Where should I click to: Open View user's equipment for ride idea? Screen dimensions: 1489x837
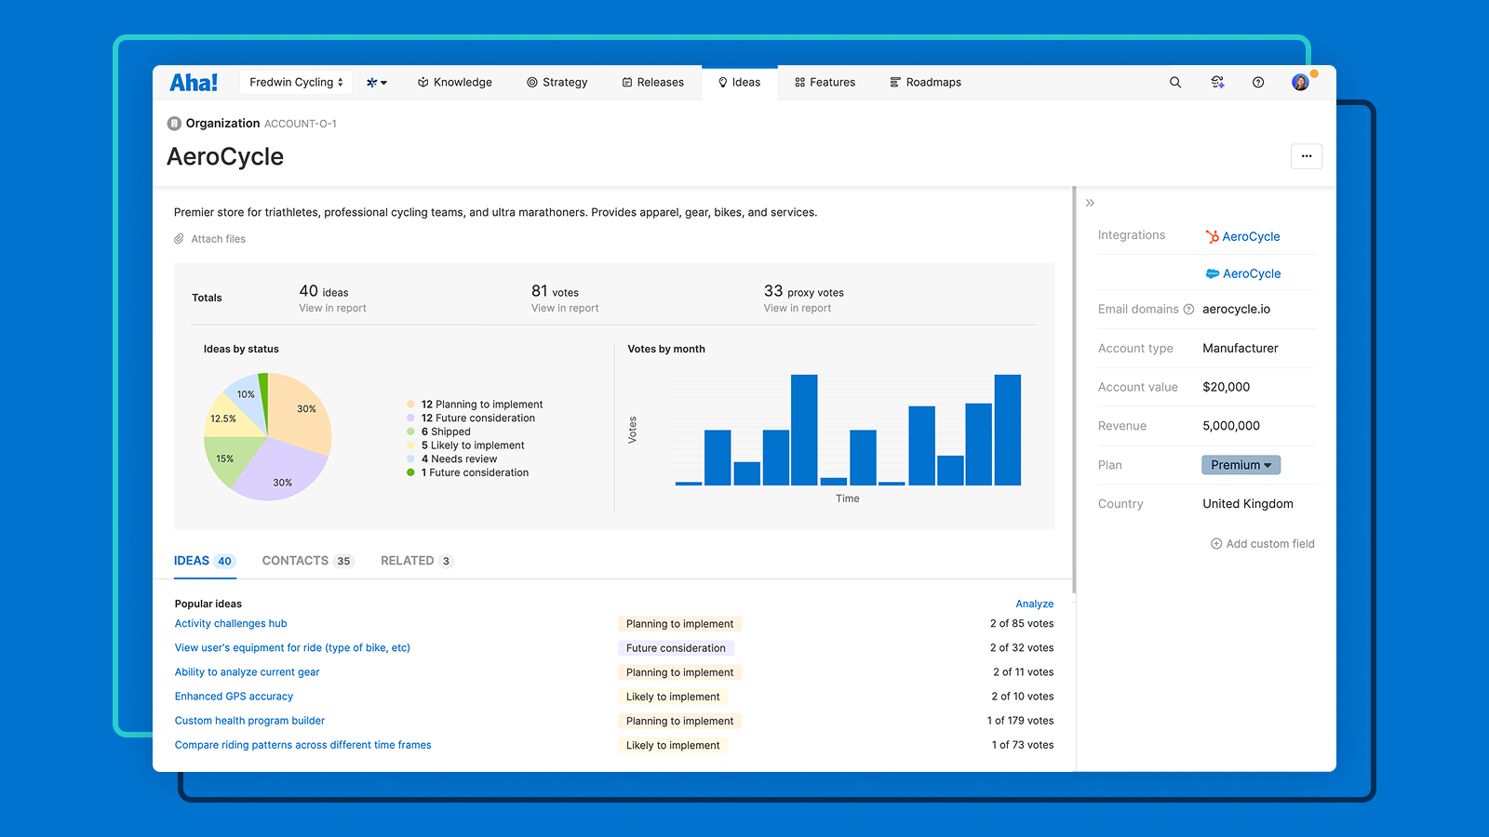pyautogui.click(x=292, y=648)
